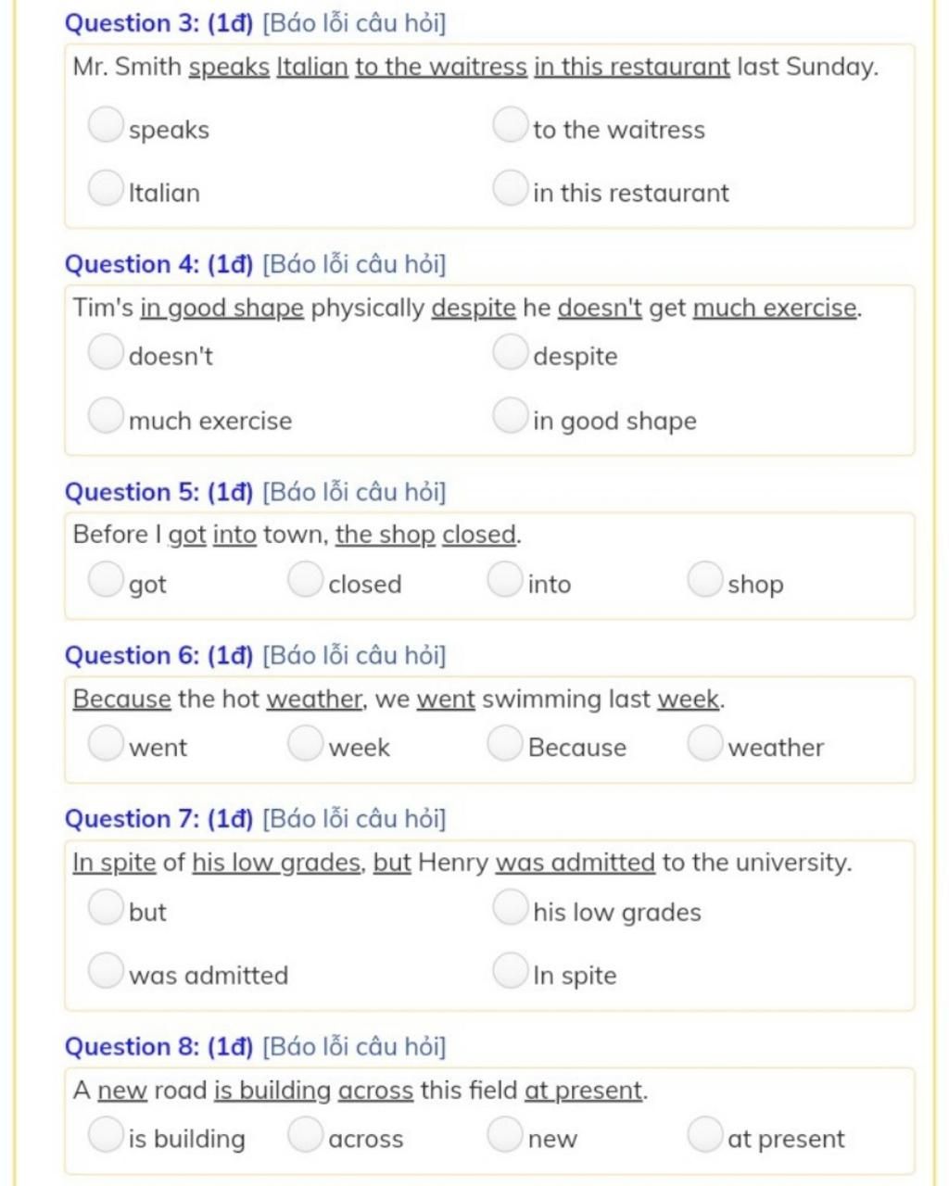Open the report-error link for Question 6
The width and height of the screenshot is (949, 1186).
tap(354, 656)
